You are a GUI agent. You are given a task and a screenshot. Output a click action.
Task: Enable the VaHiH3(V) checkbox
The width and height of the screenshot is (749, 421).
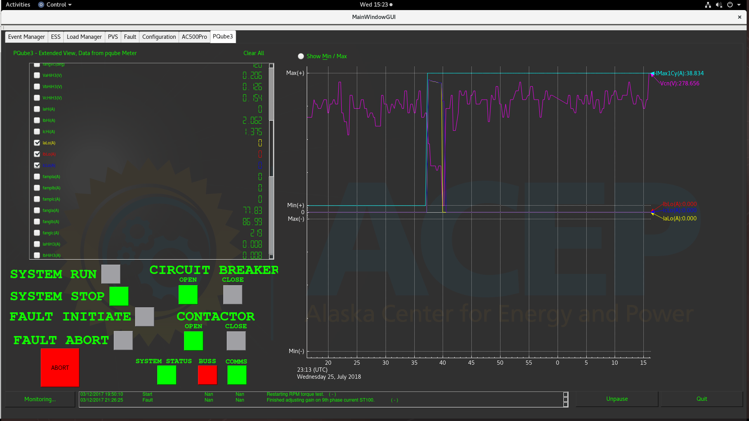pyautogui.click(x=37, y=75)
